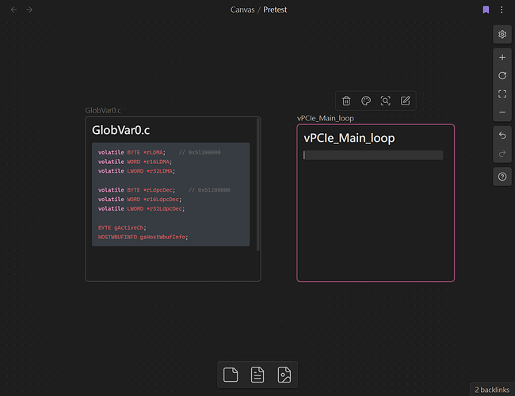Navigate back with the left arrow
Screen dimensions: 515x396
(x=13, y=10)
